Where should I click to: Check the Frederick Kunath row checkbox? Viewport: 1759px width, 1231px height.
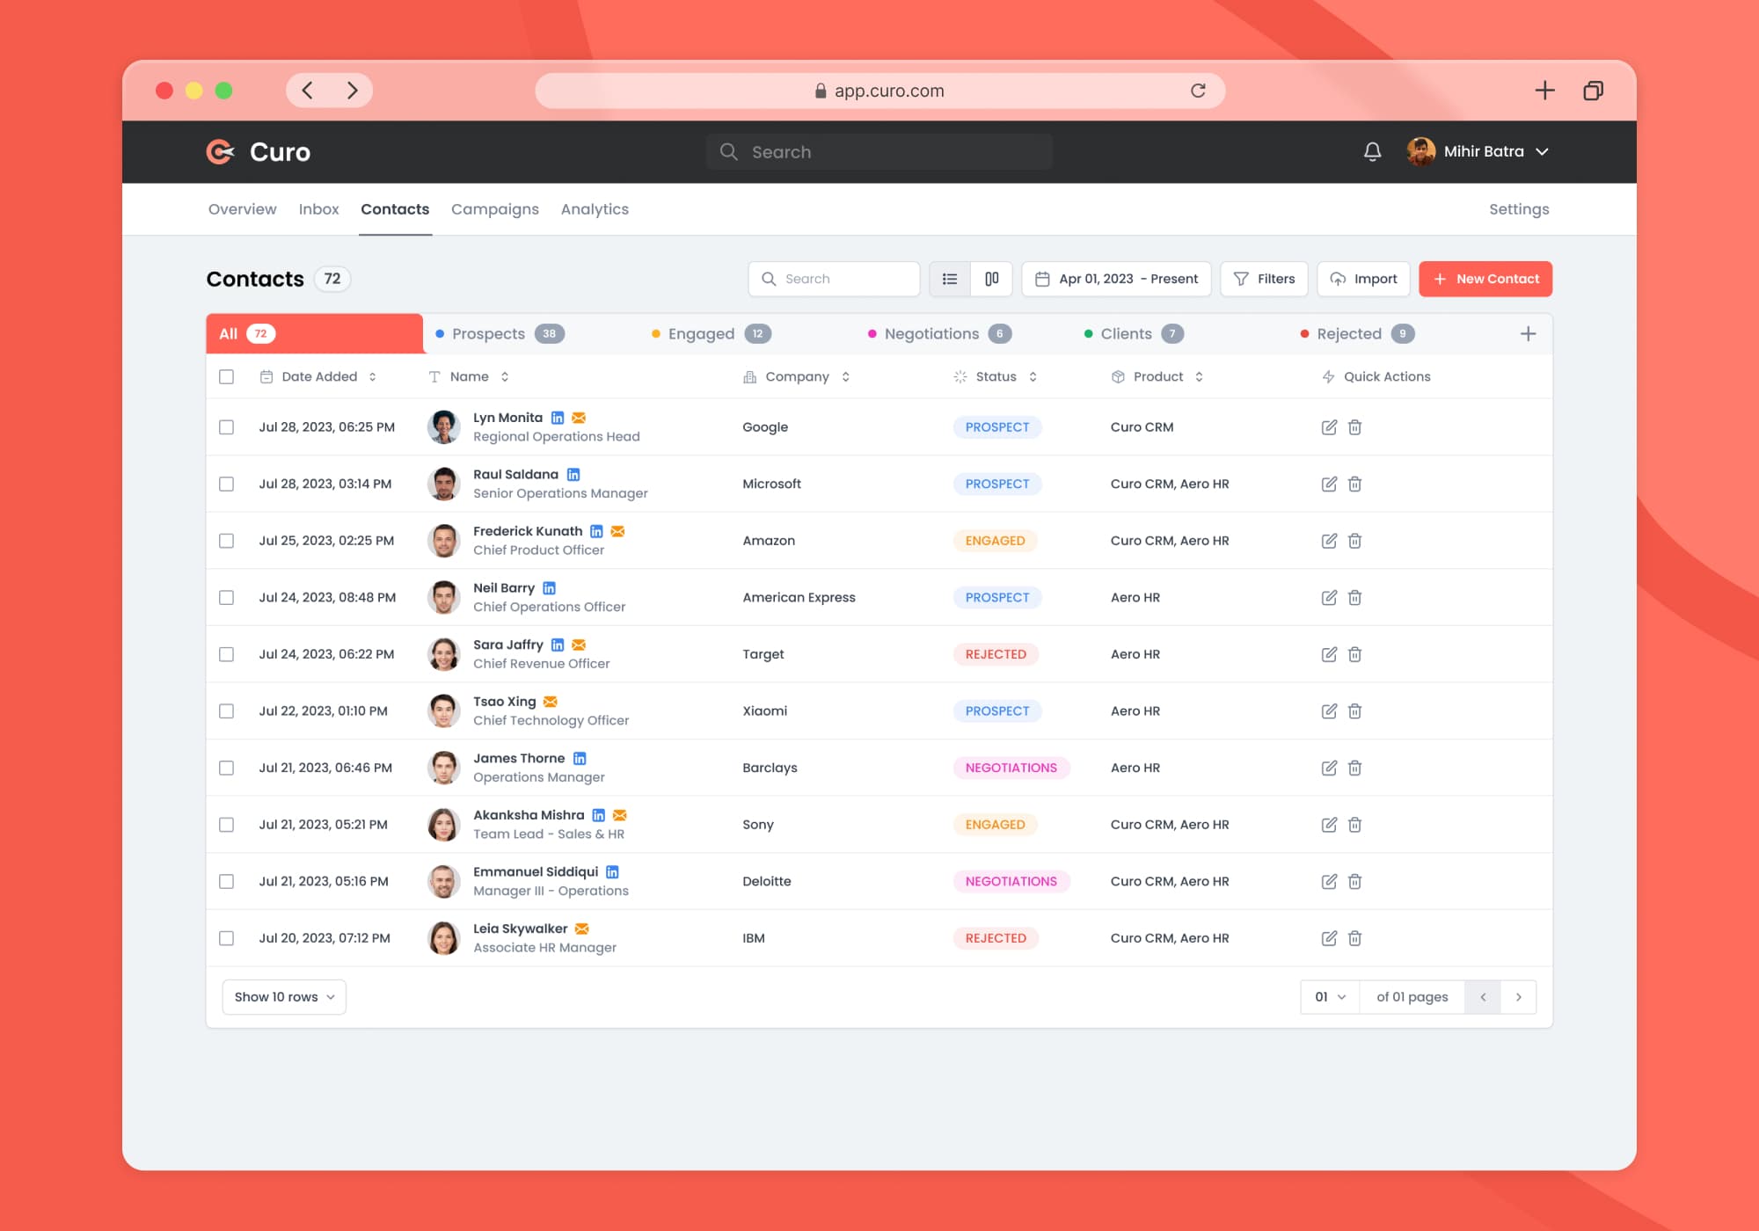coord(226,541)
